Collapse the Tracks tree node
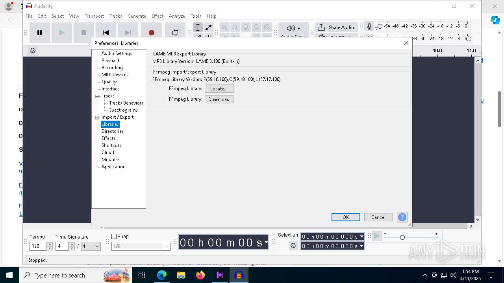504x283 pixels. 97,96
